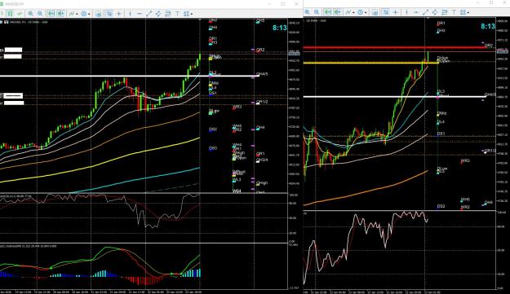
Task: Expand objects dropdown arrow in right toolbar
Action: [468, 13]
